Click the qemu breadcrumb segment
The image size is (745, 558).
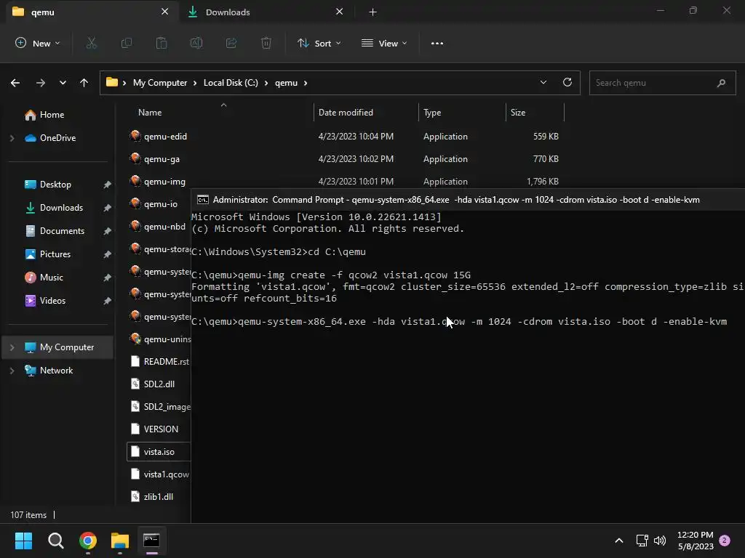(286, 83)
